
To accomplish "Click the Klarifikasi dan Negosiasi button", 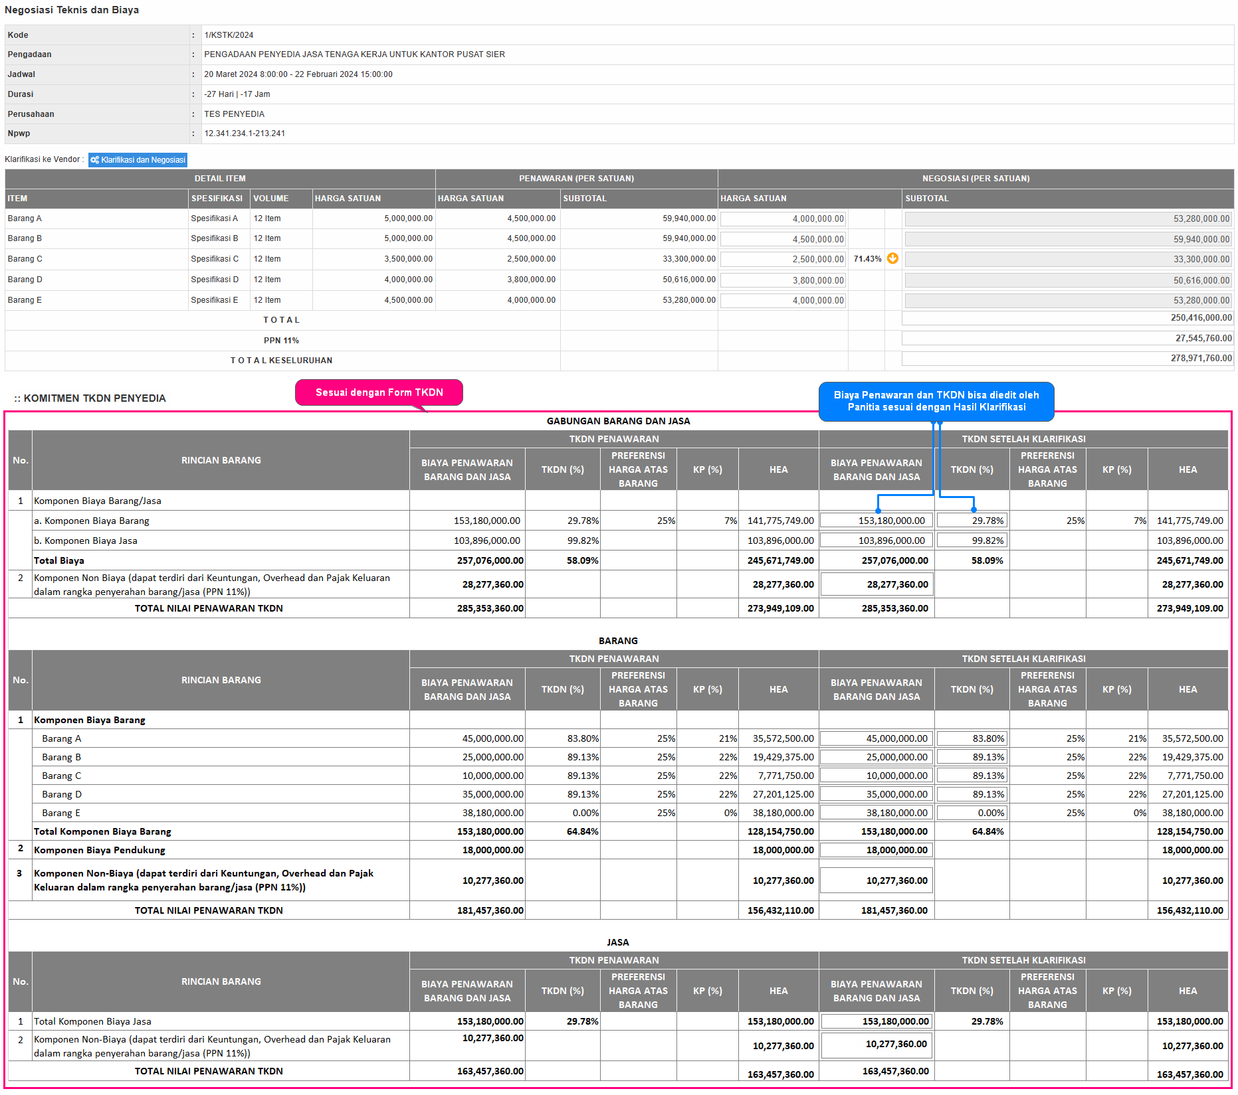I will click(x=138, y=160).
